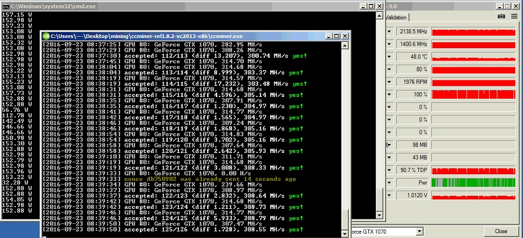Open the GPU-Z hamburger menu
The width and height of the screenshot is (523, 238).
click(x=515, y=17)
